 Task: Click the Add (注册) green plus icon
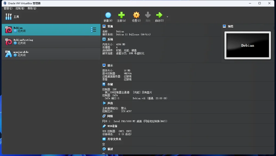[121, 15]
